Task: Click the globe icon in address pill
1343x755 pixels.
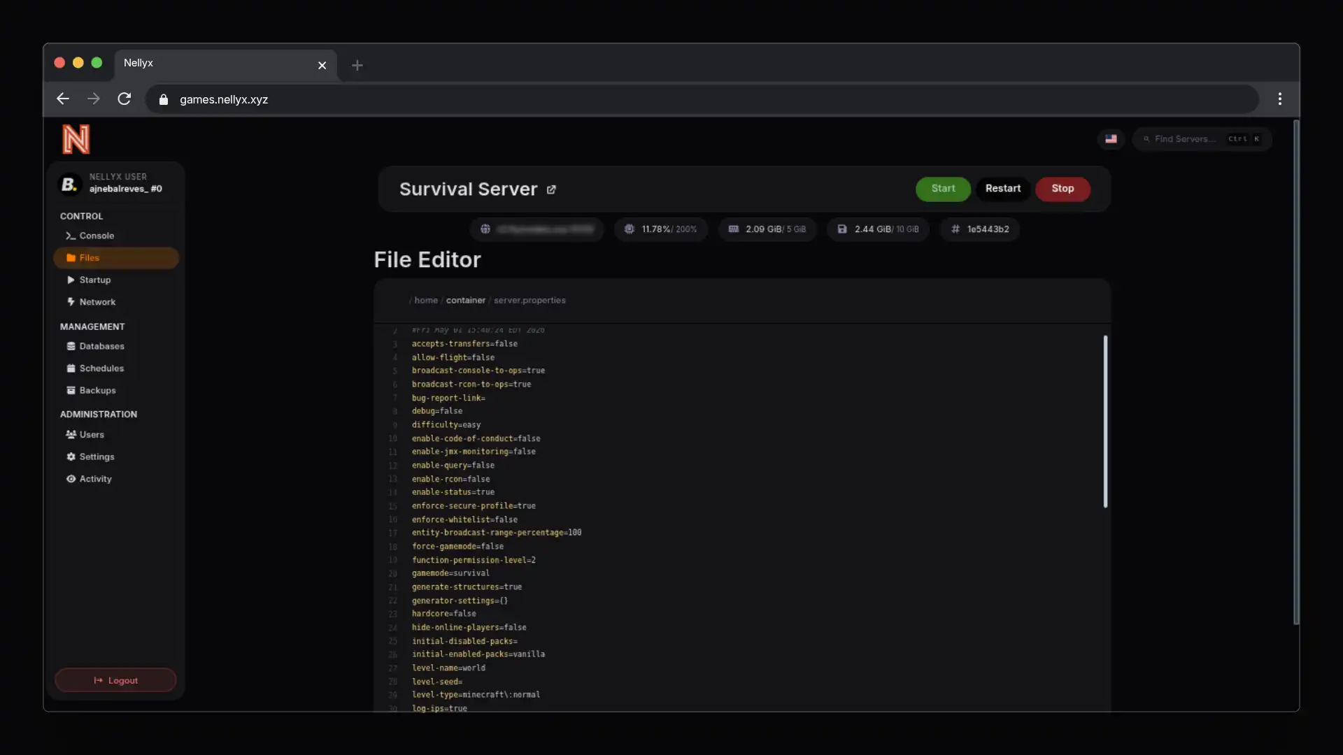Action: tap(485, 229)
